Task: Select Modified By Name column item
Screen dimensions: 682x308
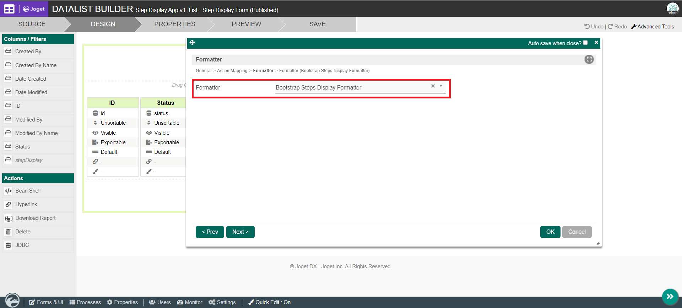Action: coord(38,133)
